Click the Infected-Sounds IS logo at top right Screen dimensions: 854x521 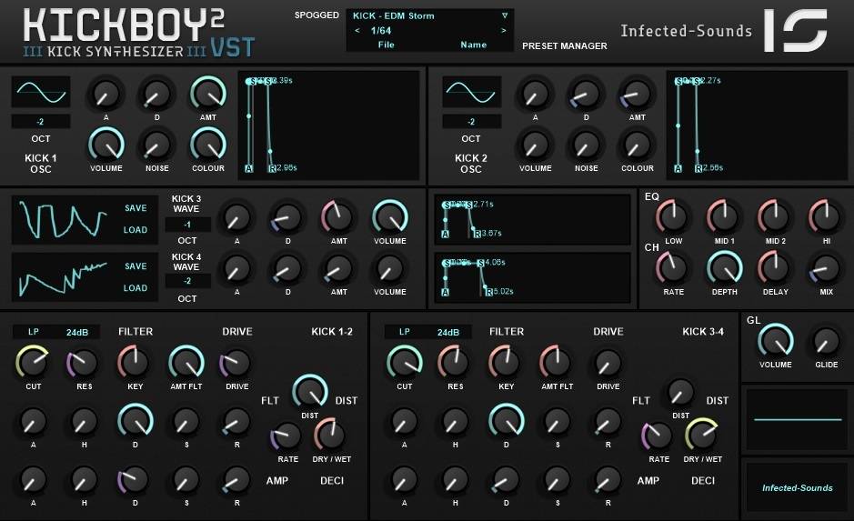click(x=796, y=31)
